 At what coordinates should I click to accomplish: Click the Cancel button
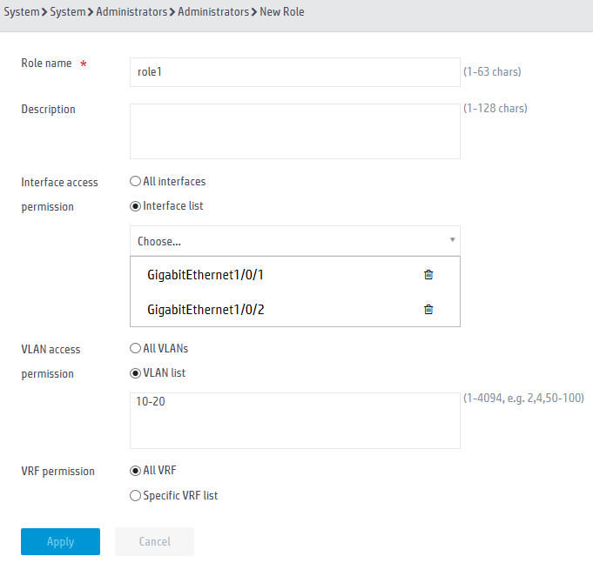pos(155,541)
